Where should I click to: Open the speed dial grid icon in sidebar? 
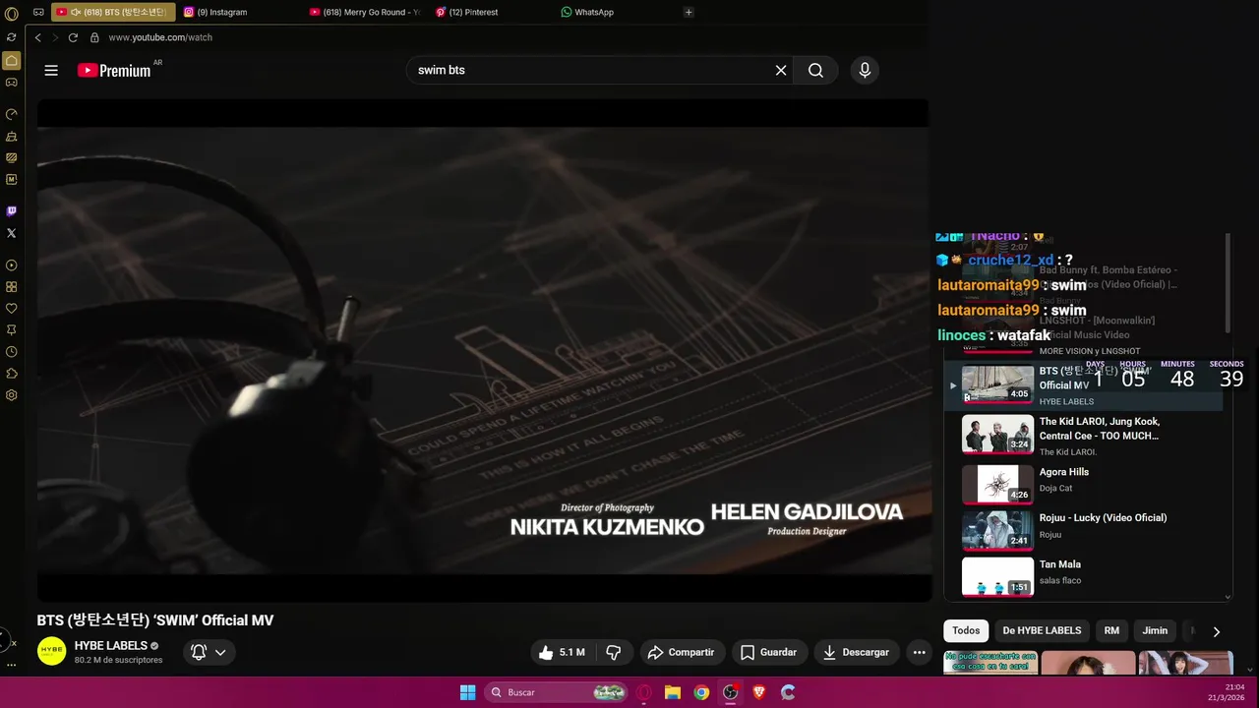12,287
